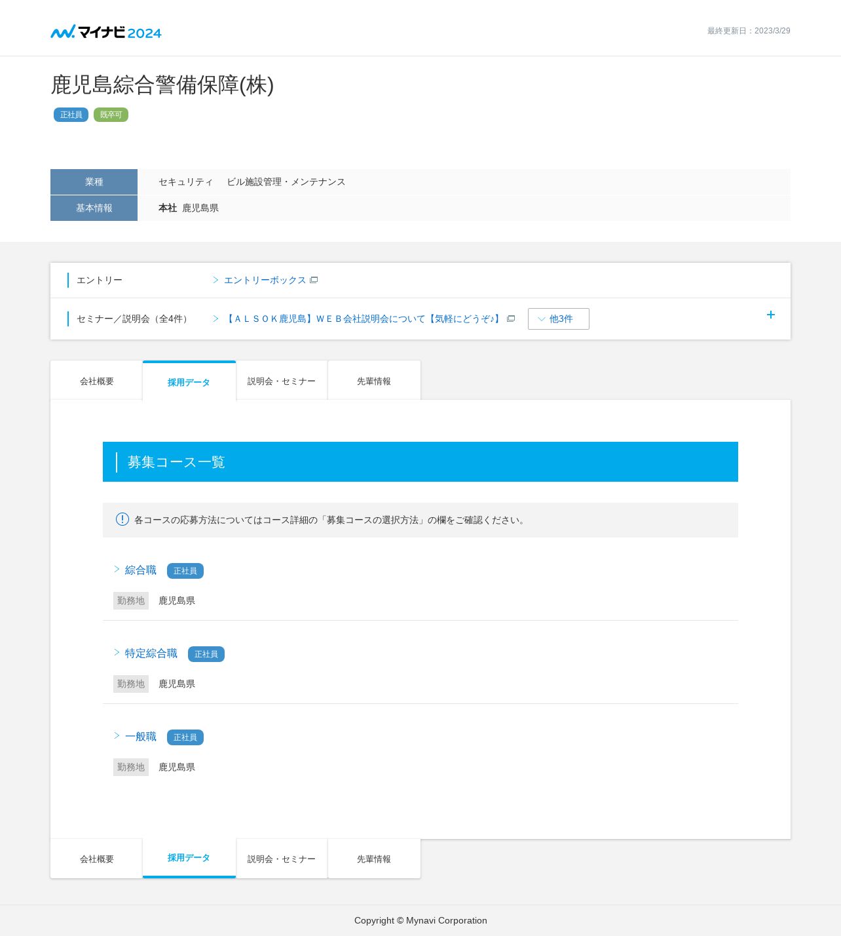Select the bottom 採用データ tab
Screen dimensions: 841x936
(x=189, y=858)
